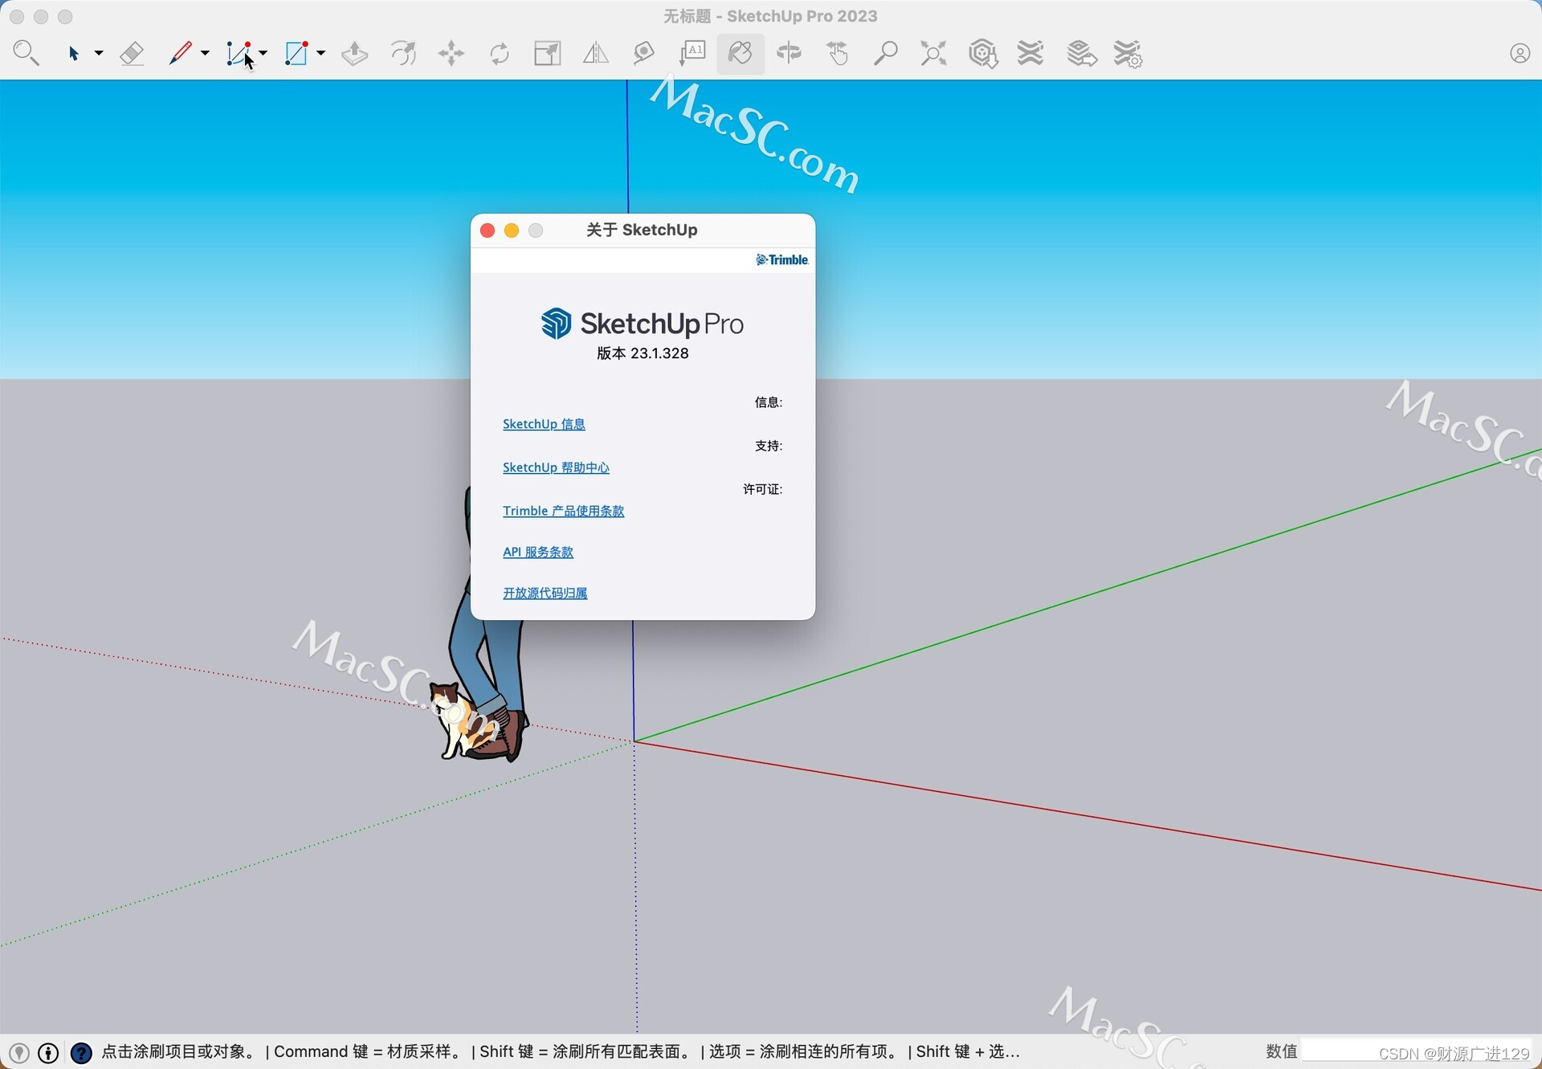The image size is (1542, 1069).
Task: Select the Zoom magnifier tool
Action: [885, 54]
